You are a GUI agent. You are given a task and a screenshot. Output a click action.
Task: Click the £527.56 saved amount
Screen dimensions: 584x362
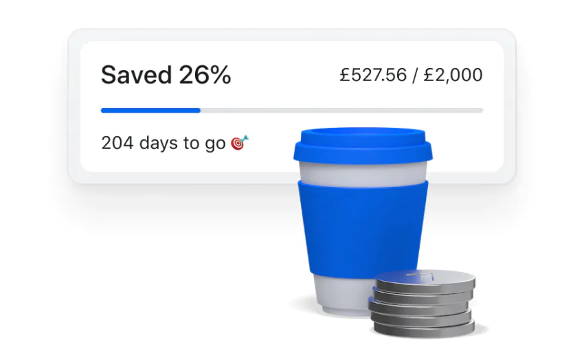[372, 75]
